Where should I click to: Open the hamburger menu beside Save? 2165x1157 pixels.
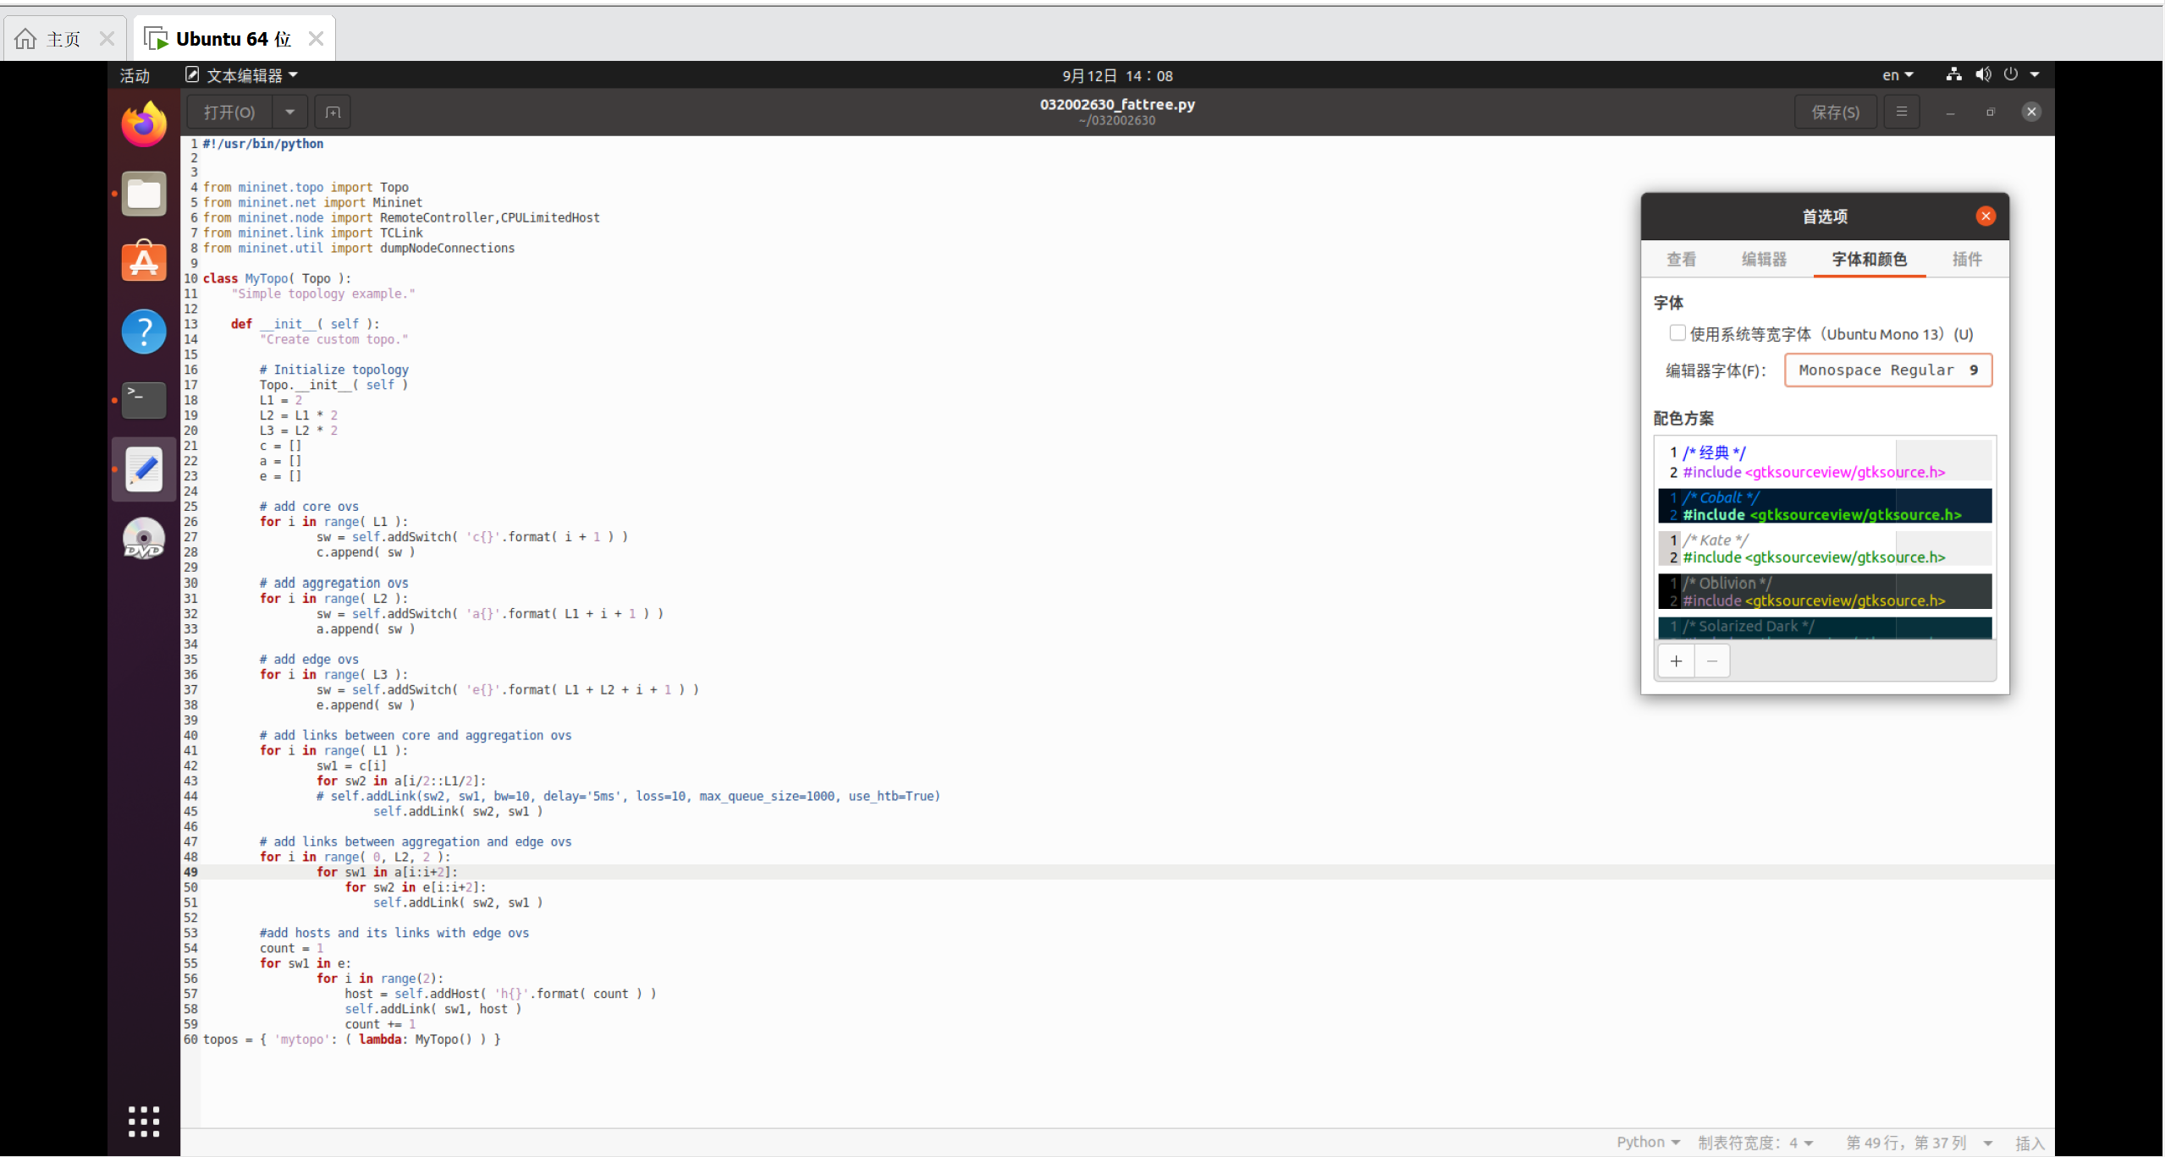(x=1901, y=112)
